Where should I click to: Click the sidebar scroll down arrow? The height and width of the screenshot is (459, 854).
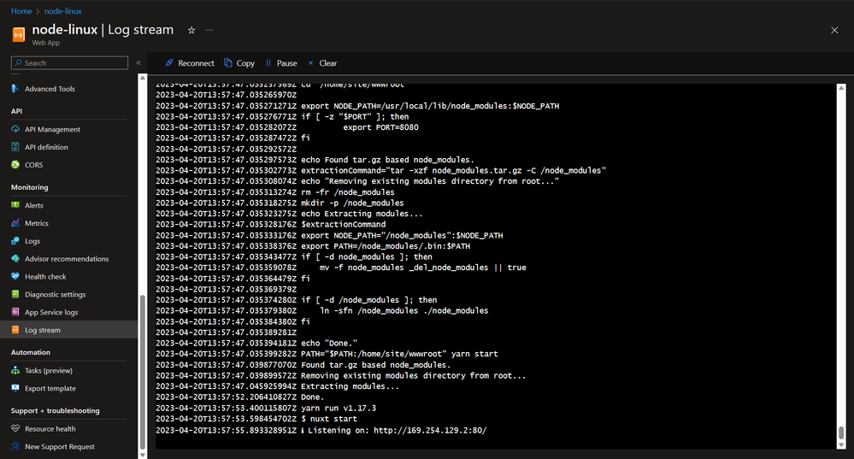pyautogui.click(x=143, y=455)
